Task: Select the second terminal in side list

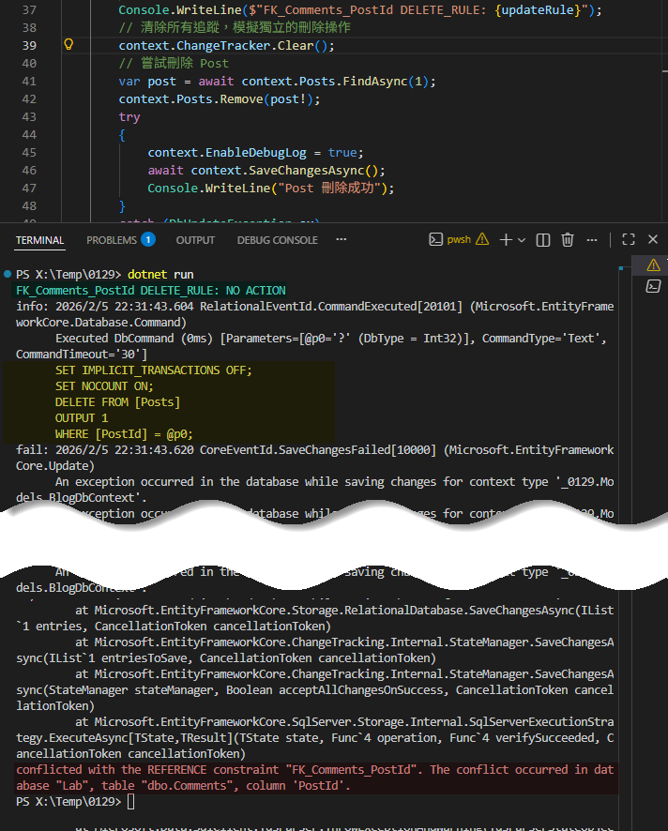Action: tap(653, 286)
